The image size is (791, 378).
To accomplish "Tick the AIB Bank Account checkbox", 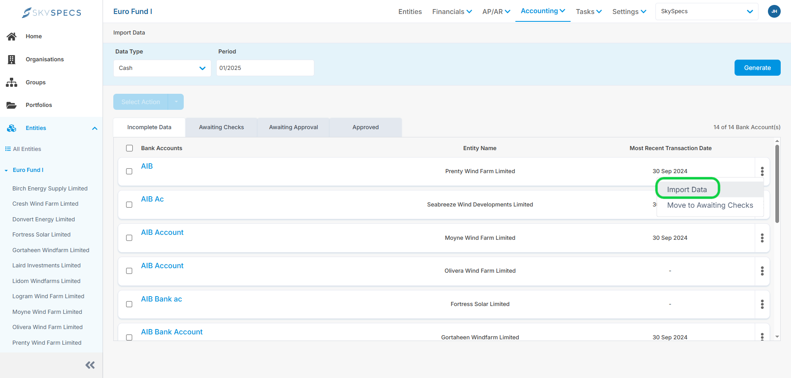I will coord(129,337).
